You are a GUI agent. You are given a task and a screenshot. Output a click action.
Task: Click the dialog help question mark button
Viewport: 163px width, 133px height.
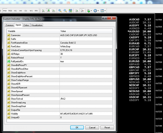click(105, 18)
